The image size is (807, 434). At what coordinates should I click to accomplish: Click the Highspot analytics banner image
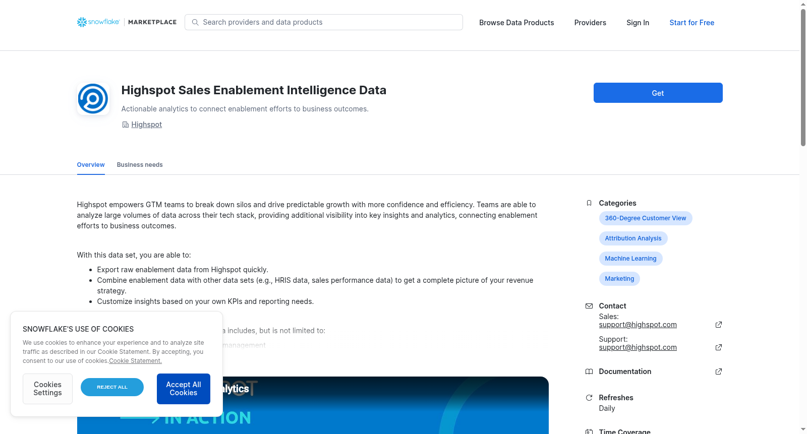(x=313, y=405)
